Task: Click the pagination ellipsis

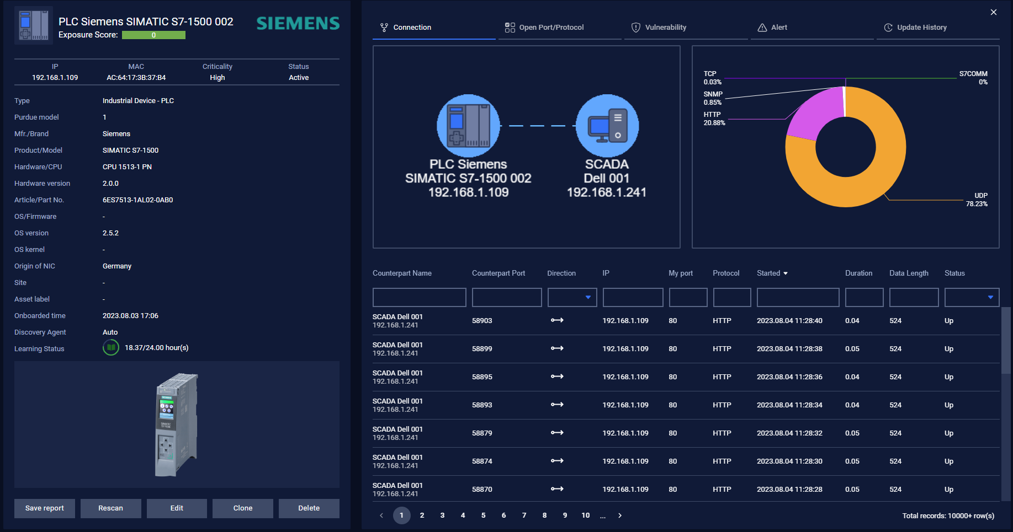Action: click(x=603, y=516)
